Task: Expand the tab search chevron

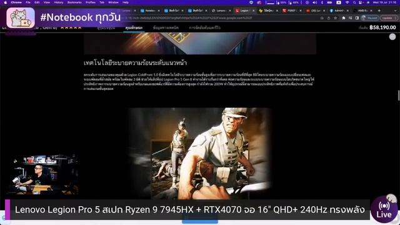Action: tap(396, 11)
